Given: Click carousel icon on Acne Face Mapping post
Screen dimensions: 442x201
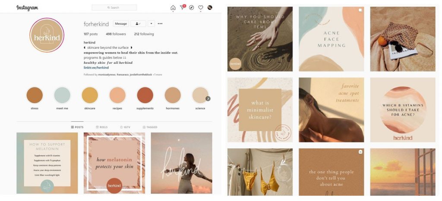Looking at the screenshot, I should pos(360,10).
